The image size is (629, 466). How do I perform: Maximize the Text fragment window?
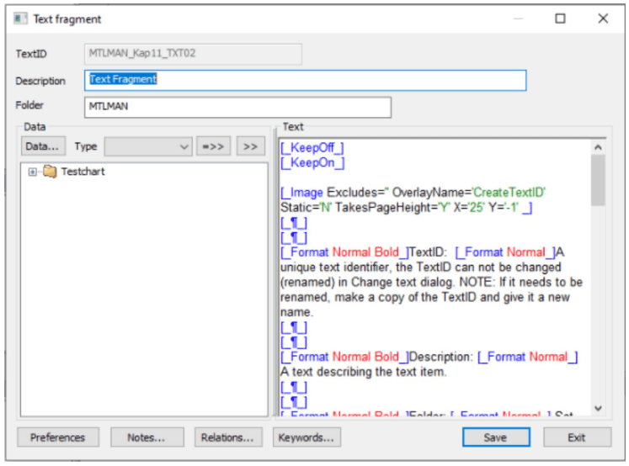point(560,18)
